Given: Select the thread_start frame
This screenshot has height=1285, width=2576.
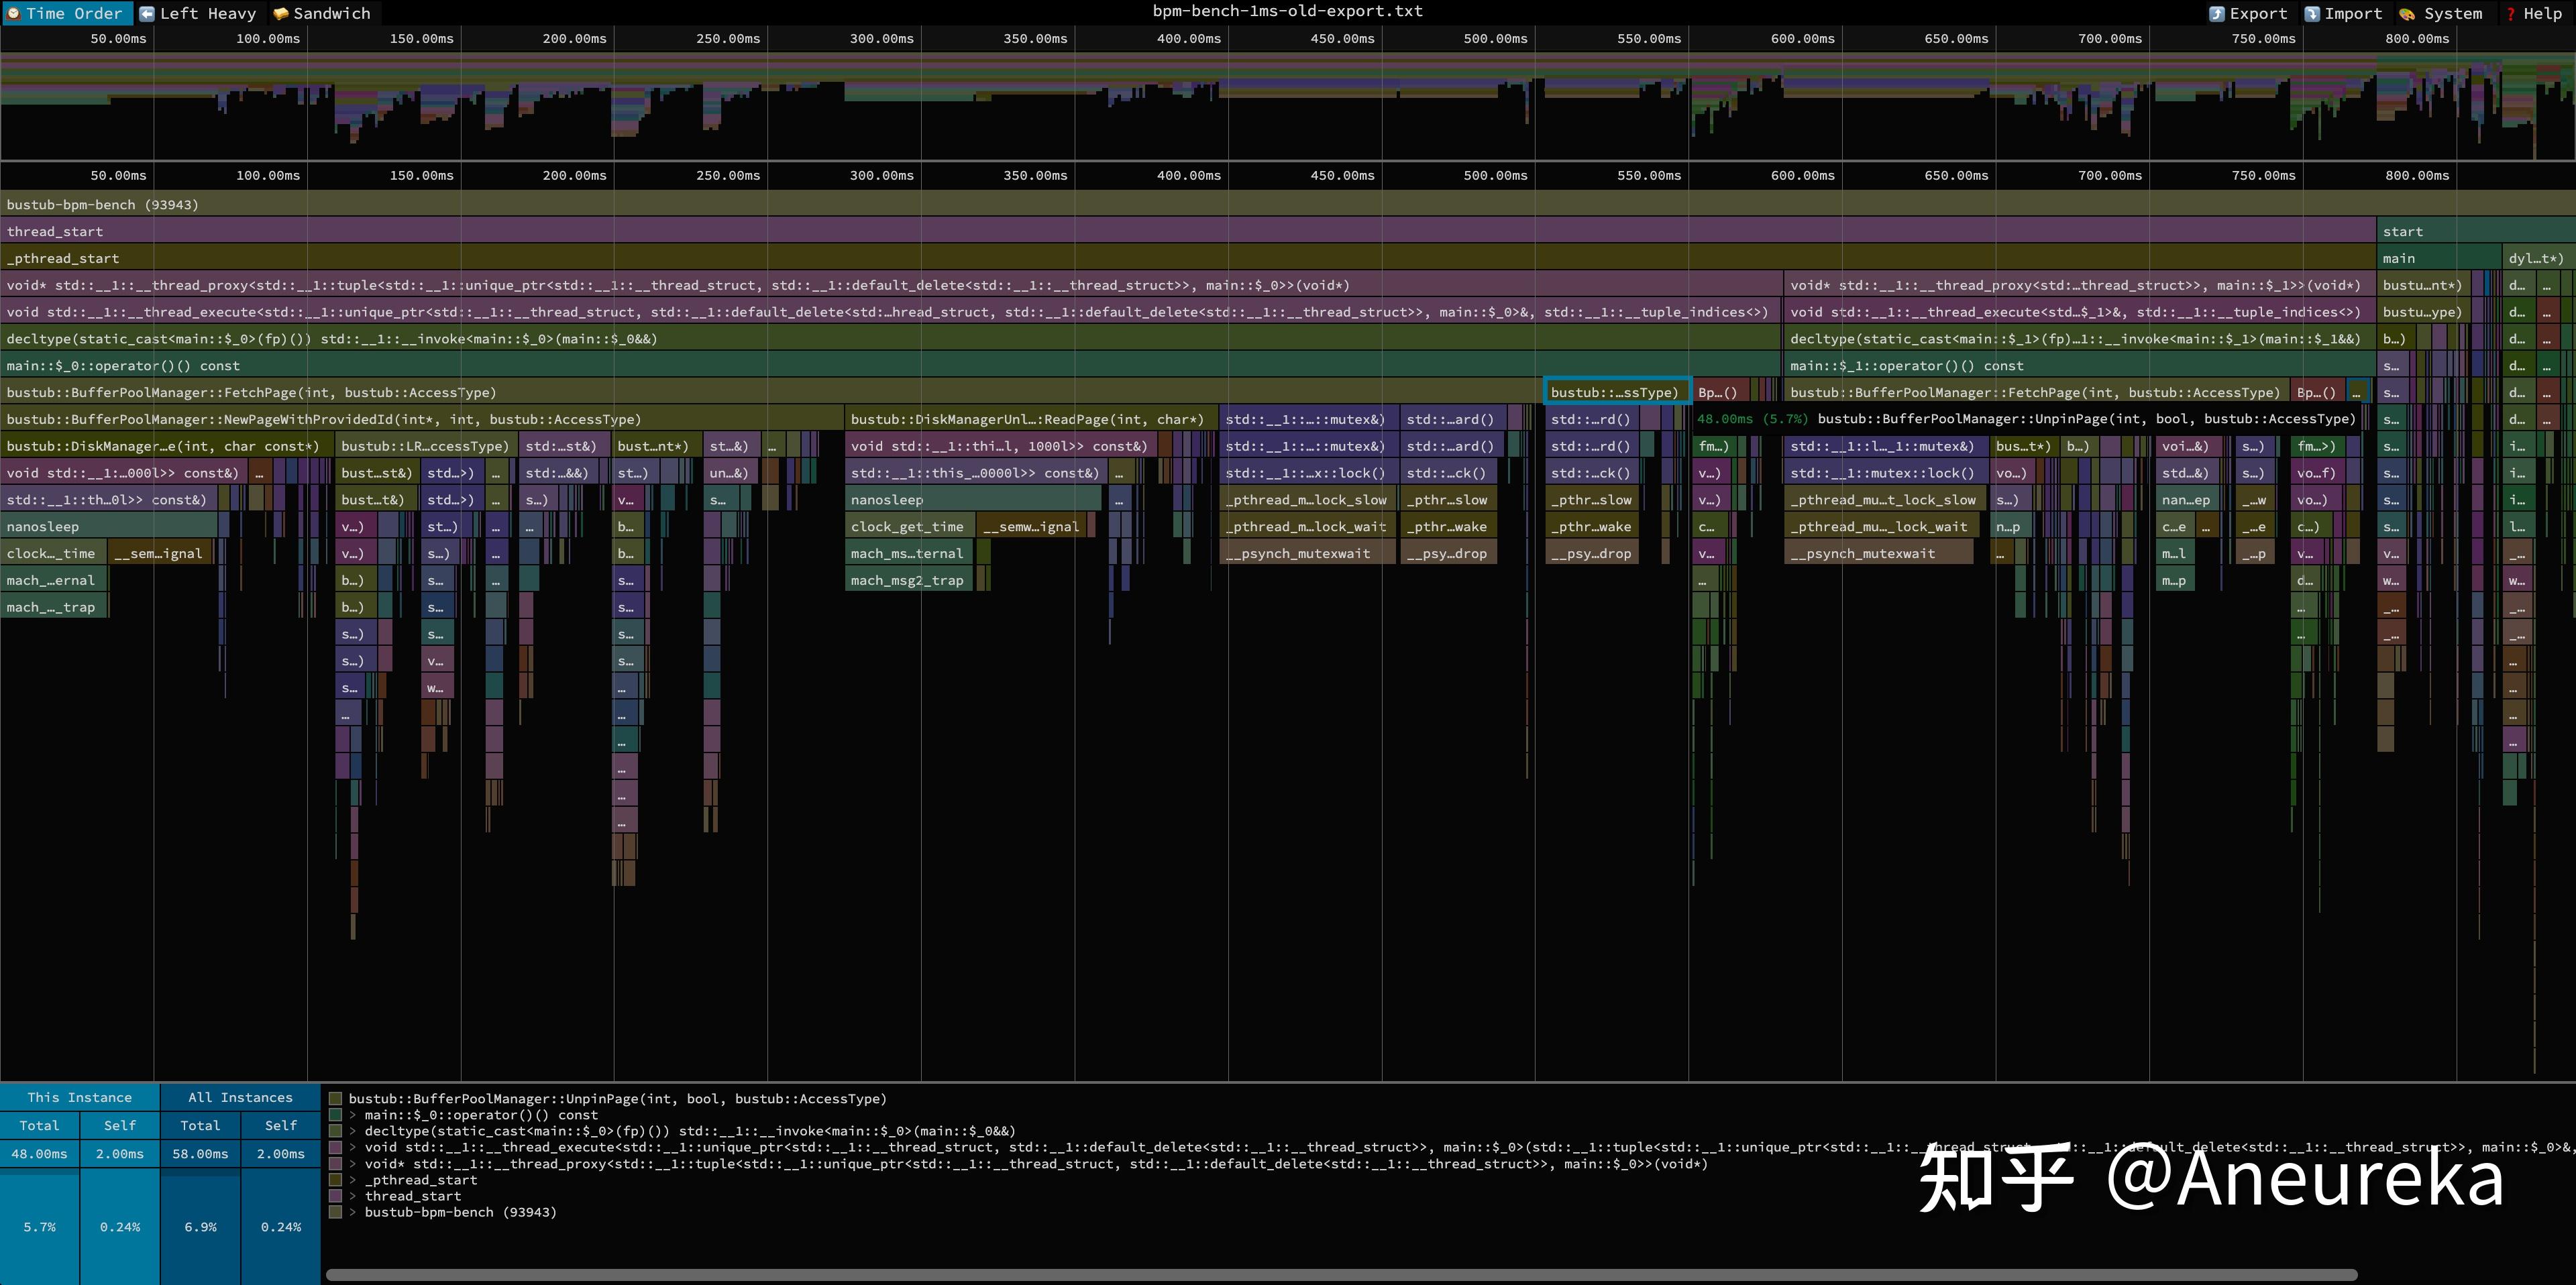Looking at the screenshot, I should point(1188,231).
